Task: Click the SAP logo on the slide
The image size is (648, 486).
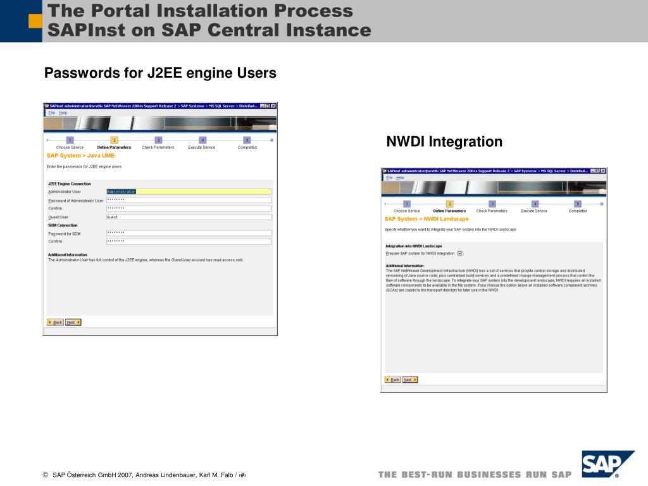Action: point(608,464)
